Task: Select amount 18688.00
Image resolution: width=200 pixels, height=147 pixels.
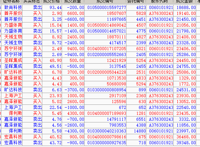Action: [x=186, y=8]
